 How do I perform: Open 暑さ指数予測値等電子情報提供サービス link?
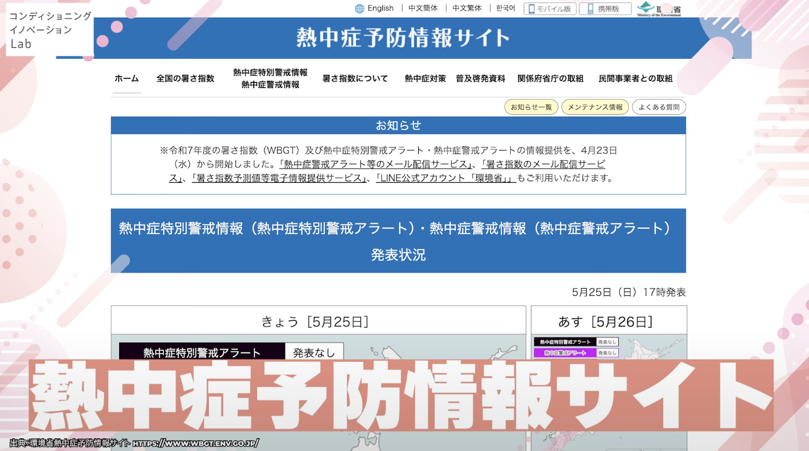[x=279, y=178]
